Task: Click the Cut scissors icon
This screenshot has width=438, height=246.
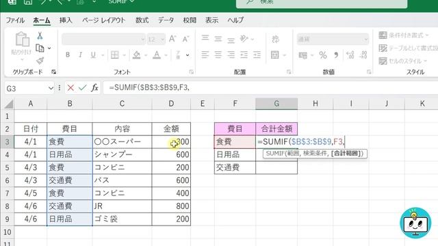Action: 40,36
